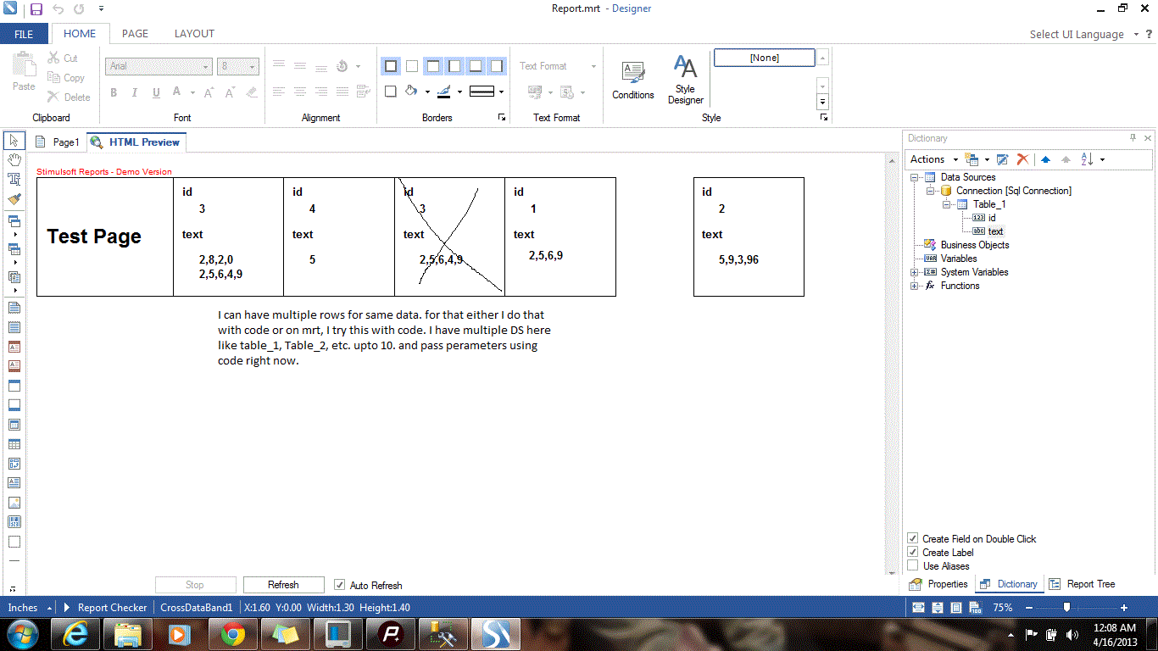
Task: Pick the Copy Style brush tool
Action: point(14,198)
